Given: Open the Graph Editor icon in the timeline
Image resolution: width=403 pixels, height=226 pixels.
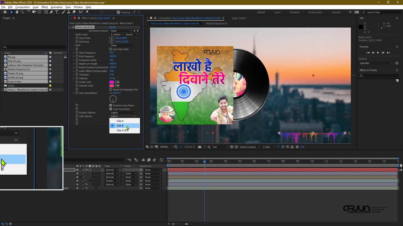Looking at the screenshot, I should point(162,160).
